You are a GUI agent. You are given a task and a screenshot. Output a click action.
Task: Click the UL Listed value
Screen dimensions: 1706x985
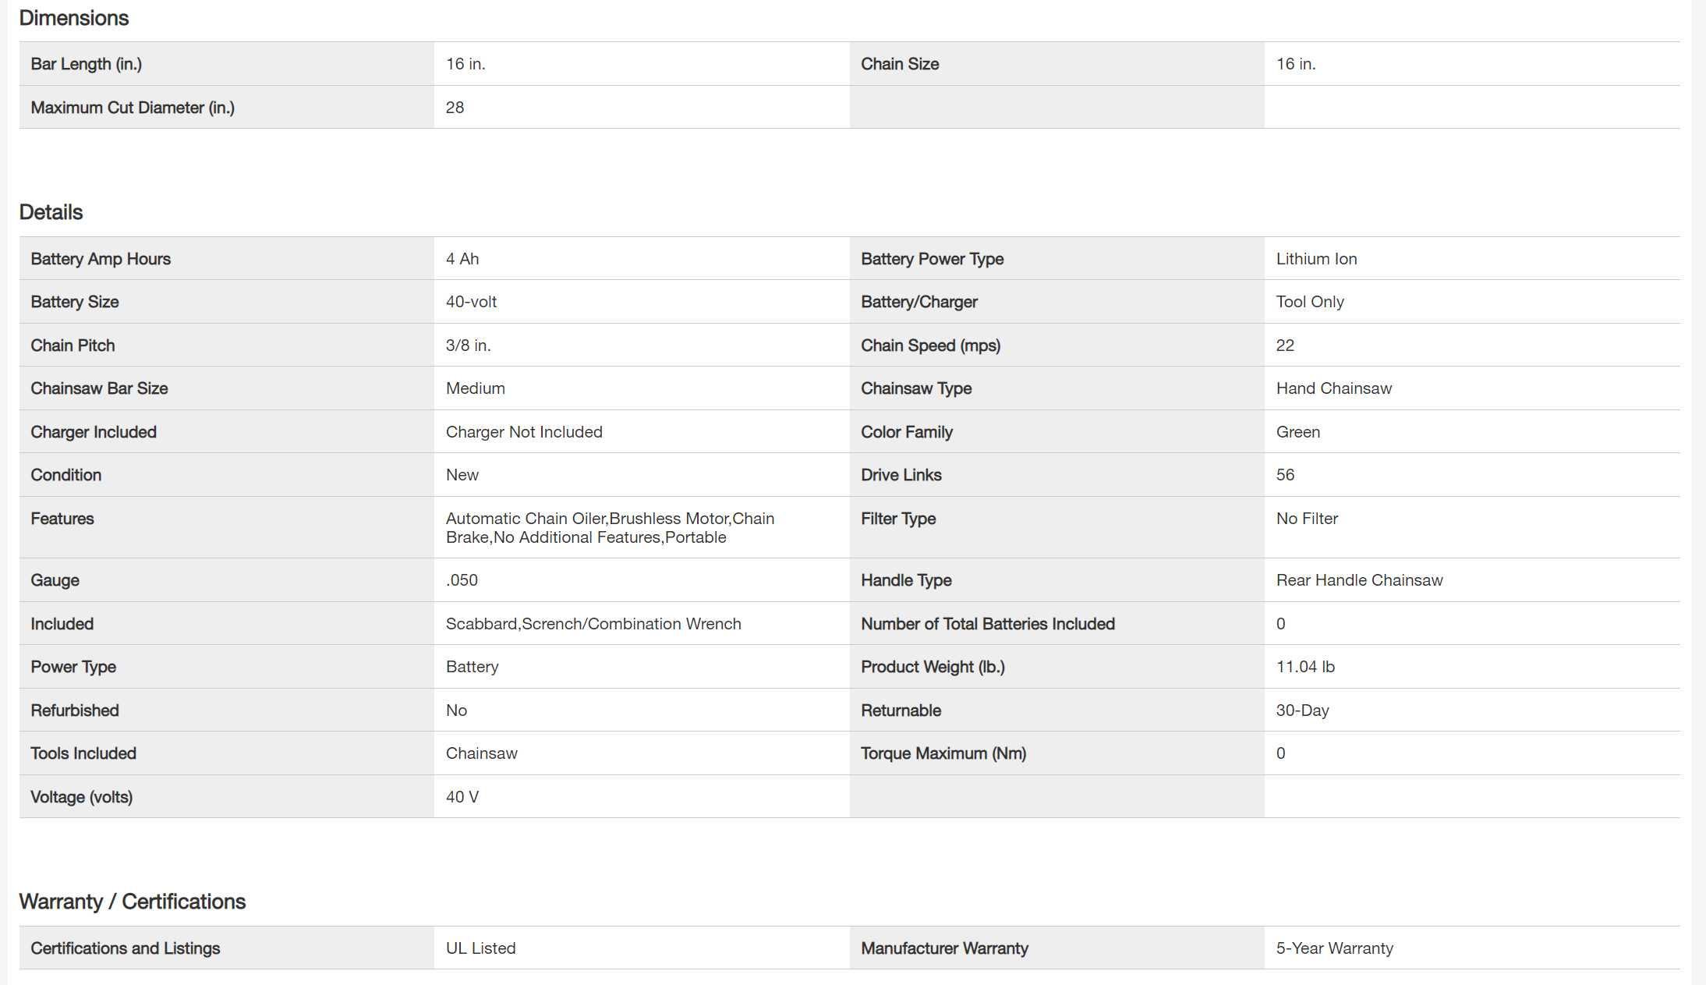tap(480, 948)
